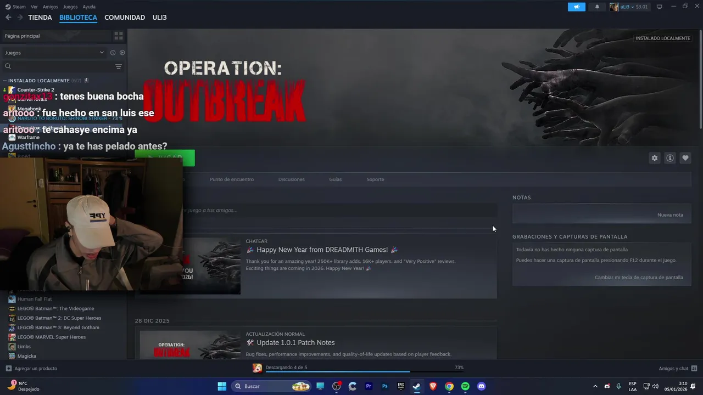
Task: Sort library by recent activity clock icon
Action: (x=113, y=53)
